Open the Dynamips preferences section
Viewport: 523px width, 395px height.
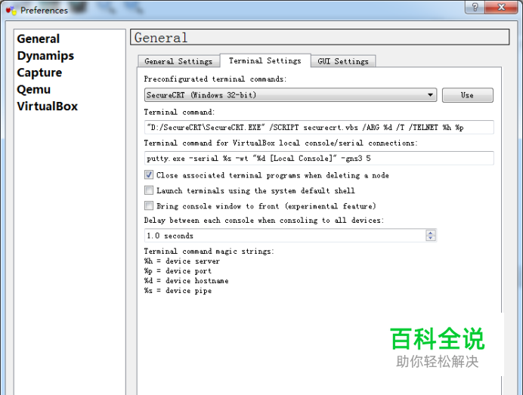coord(45,56)
